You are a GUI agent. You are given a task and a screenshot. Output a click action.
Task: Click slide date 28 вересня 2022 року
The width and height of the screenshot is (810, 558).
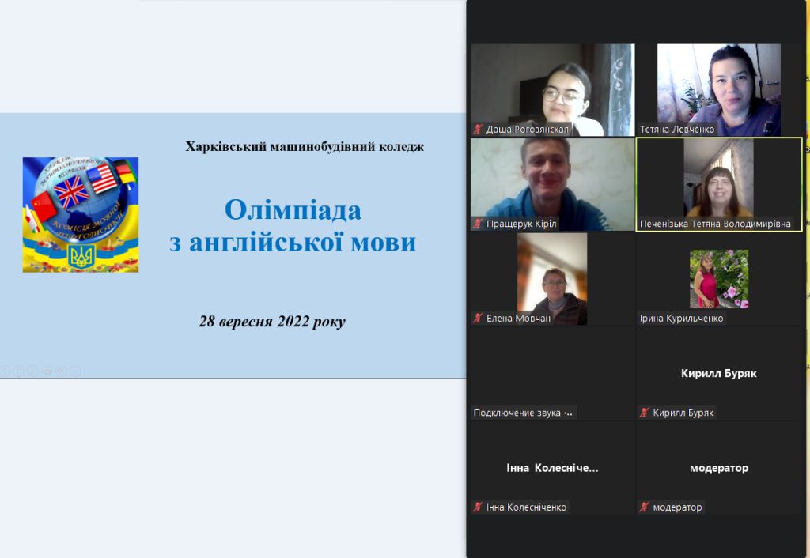pos(272,321)
